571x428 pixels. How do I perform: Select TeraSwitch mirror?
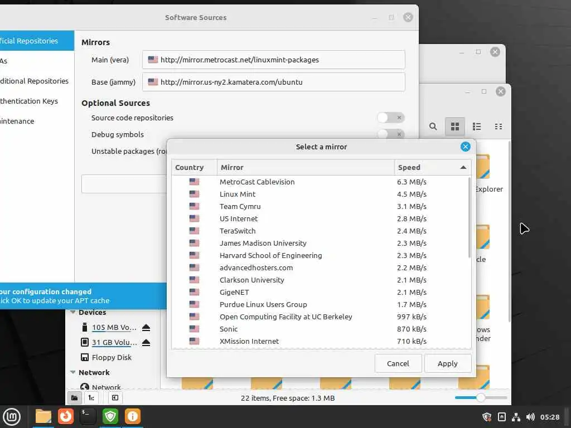pyautogui.click(x=320, y=231)
